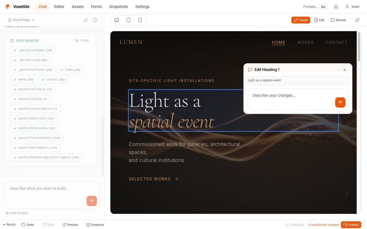This screenshot has width=367, height=229.
Task: Publish the pending changes
Action: [351, 225]
